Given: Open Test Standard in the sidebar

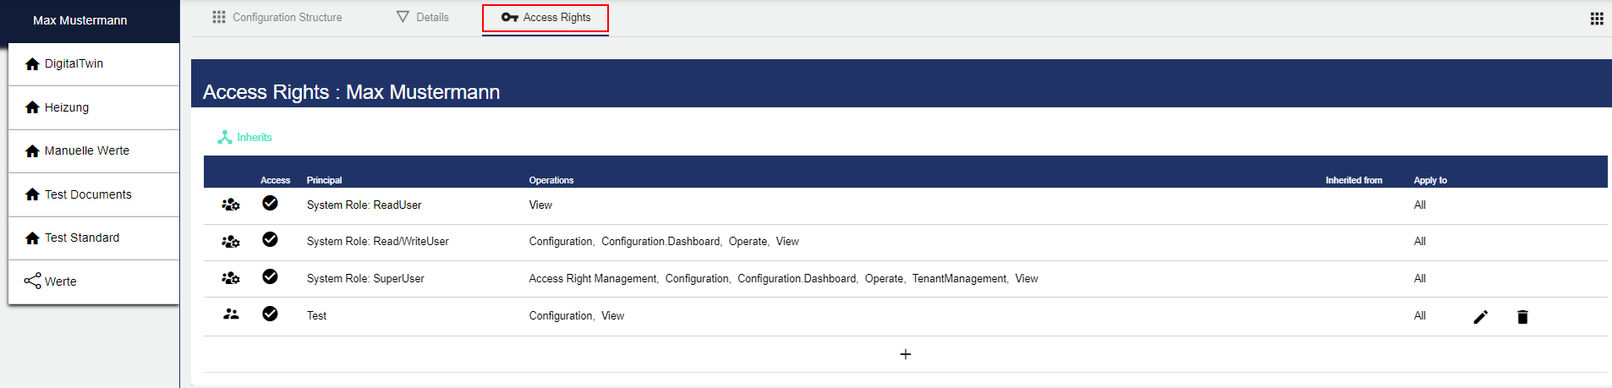Looking at the screenshot, I should [x=94, y=238].
